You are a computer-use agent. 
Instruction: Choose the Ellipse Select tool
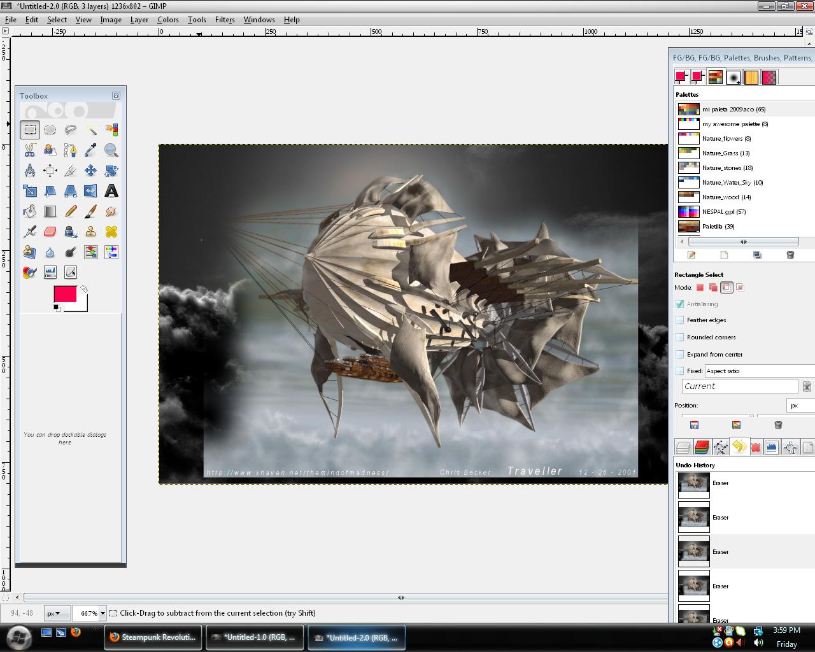[x=50, y=130]
